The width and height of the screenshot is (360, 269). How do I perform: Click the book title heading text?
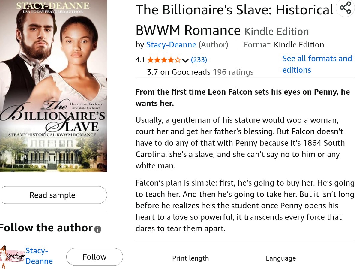(x=234, y=20)
